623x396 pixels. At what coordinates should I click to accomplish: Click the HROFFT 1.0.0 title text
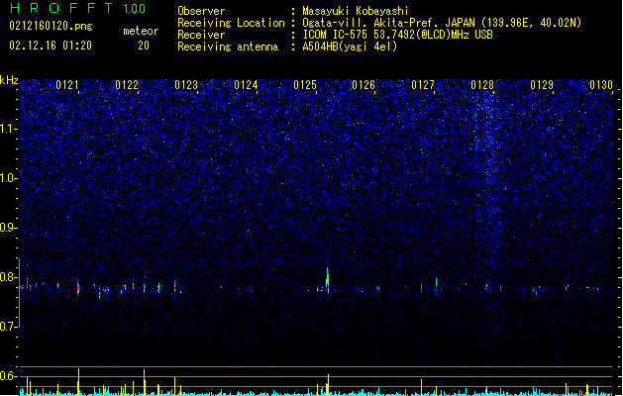77,8
